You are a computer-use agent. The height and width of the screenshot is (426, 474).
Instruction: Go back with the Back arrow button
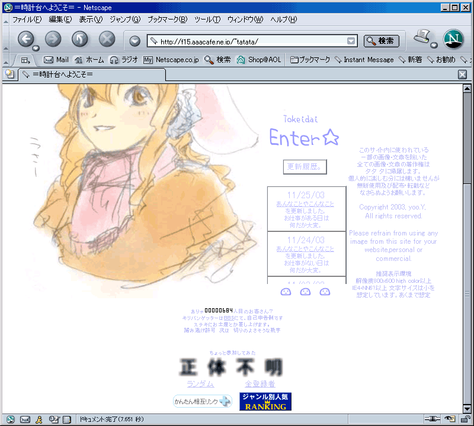point(25,39)
